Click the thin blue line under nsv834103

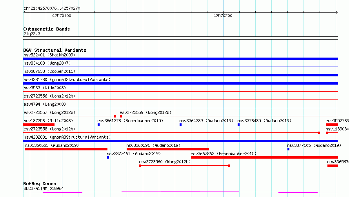180,67
